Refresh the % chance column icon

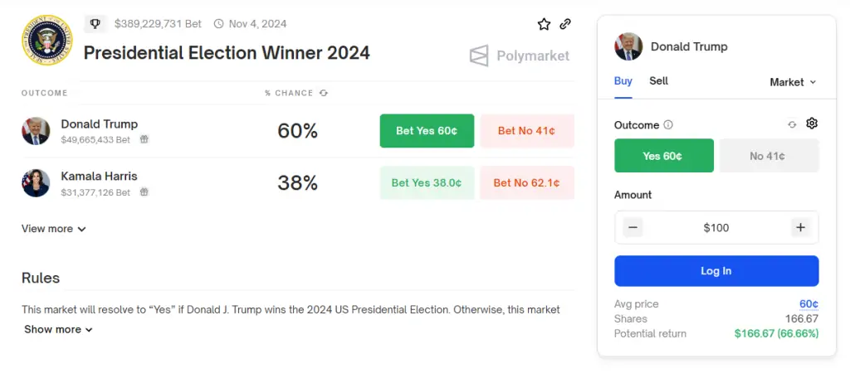pyautogui.click(x=324, y=93)
